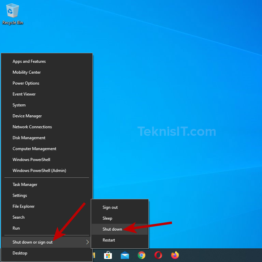The height and width of the screenshot is (262, 262).
Task: Open the Mail app in taskbar
Action: [x=125, y=255]
